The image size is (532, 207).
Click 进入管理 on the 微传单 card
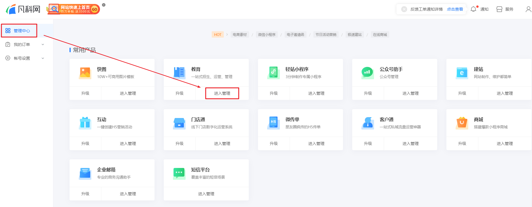(316, 144)
